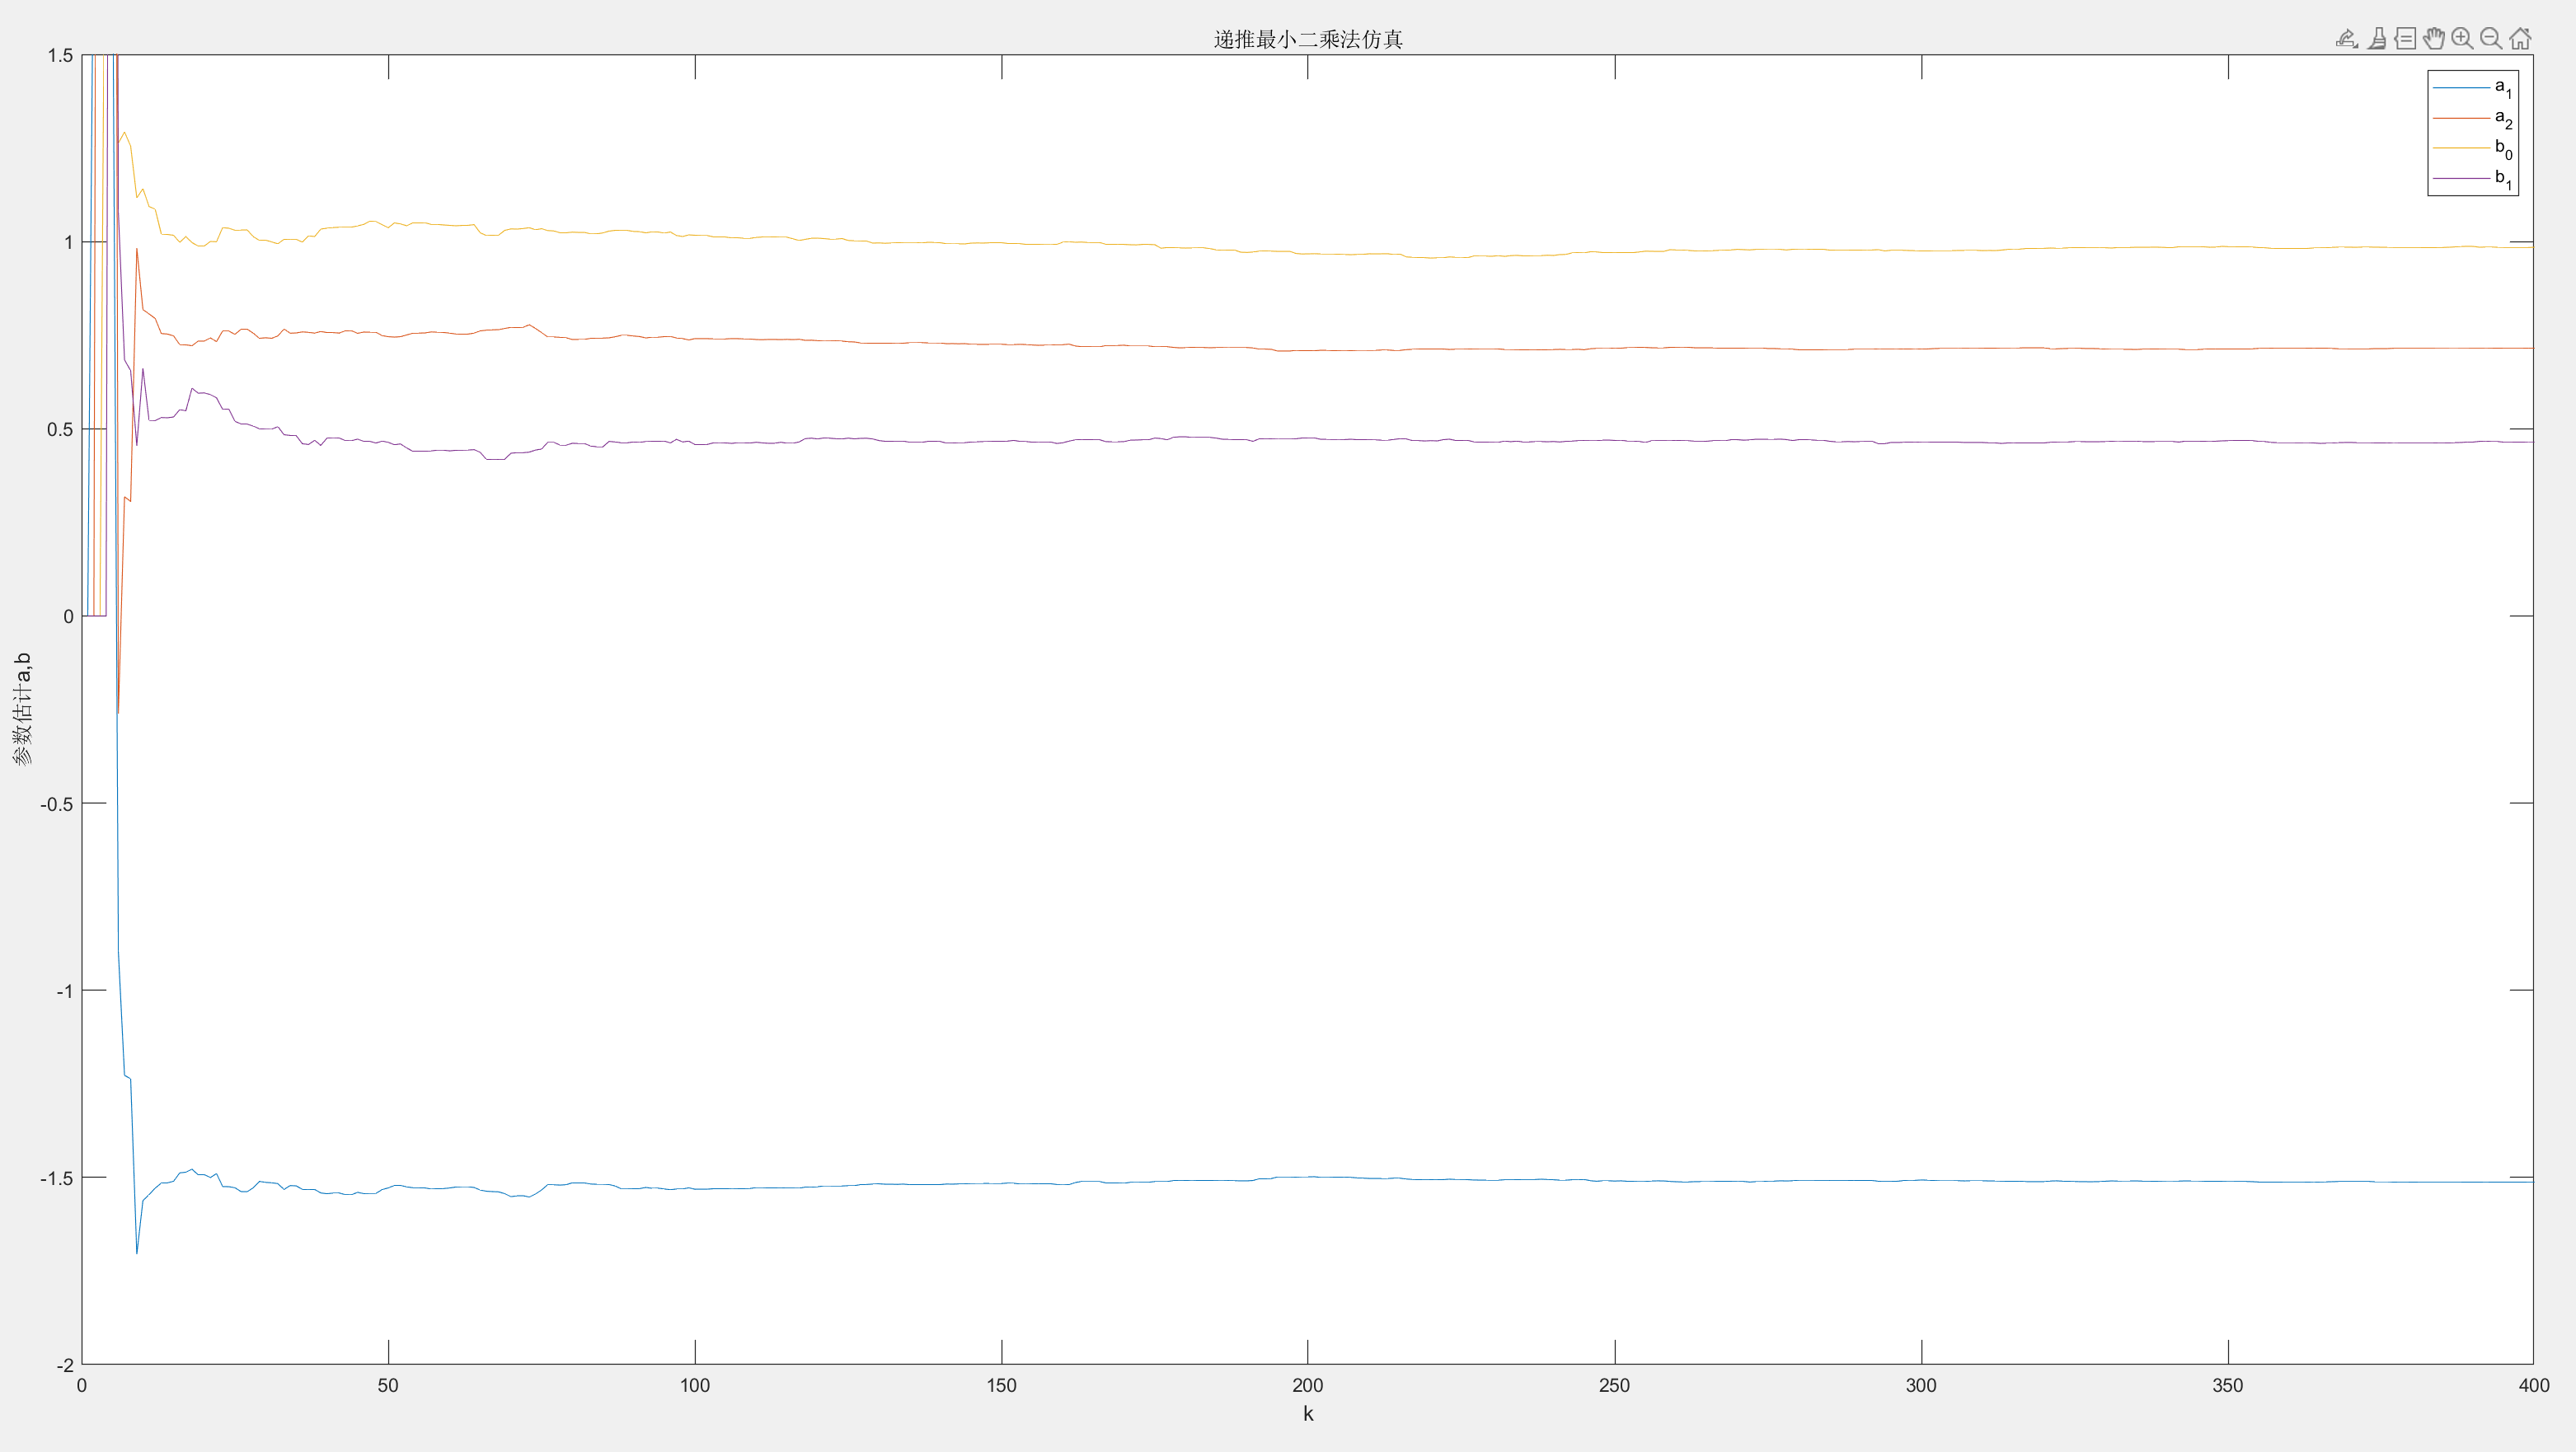
Task: Click the x-axis tick label 400
Action: [x=2533, y=1386]
